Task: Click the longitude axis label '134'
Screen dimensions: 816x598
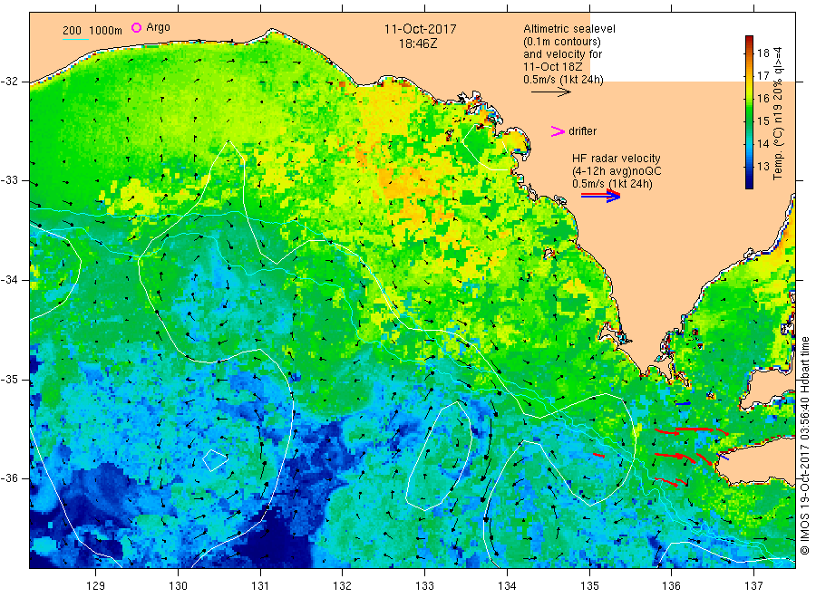Action: [x=507, y=586]
